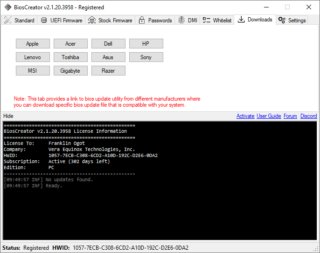The image size is (320, 253).
Task: Click the Registered status text
Action: coord(36,248)
